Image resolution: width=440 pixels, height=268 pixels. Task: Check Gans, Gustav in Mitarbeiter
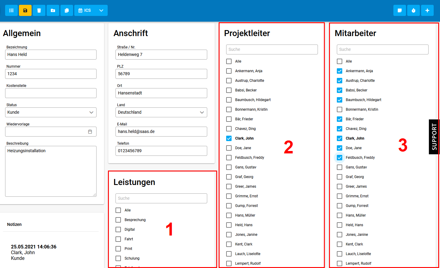tap(340, 167)
